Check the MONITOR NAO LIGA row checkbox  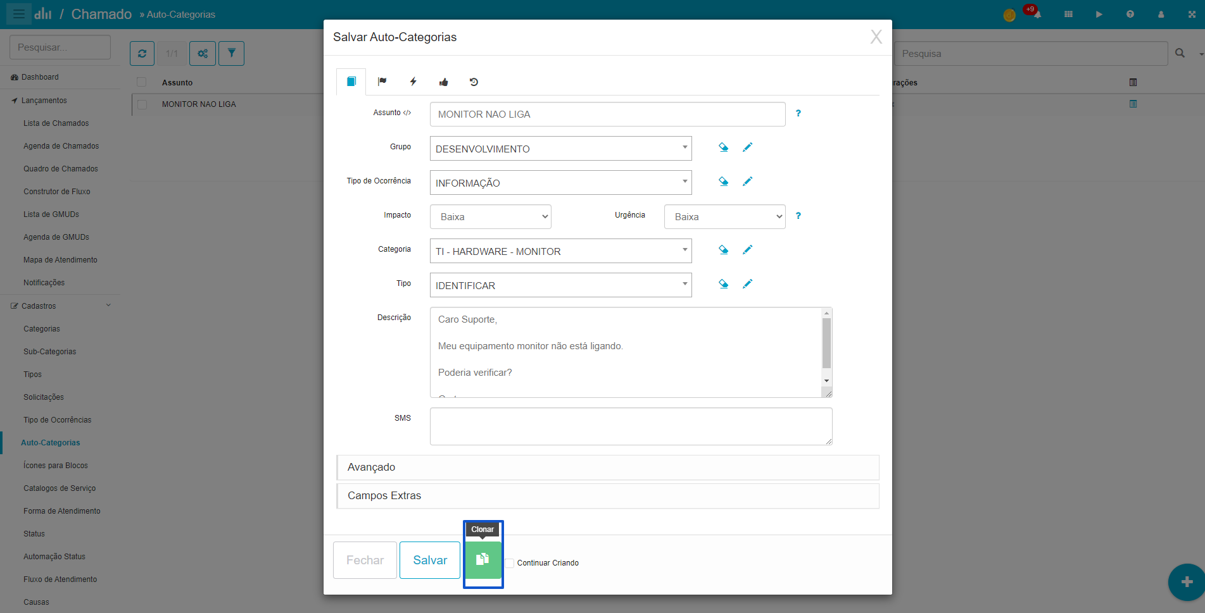(142, 104)
